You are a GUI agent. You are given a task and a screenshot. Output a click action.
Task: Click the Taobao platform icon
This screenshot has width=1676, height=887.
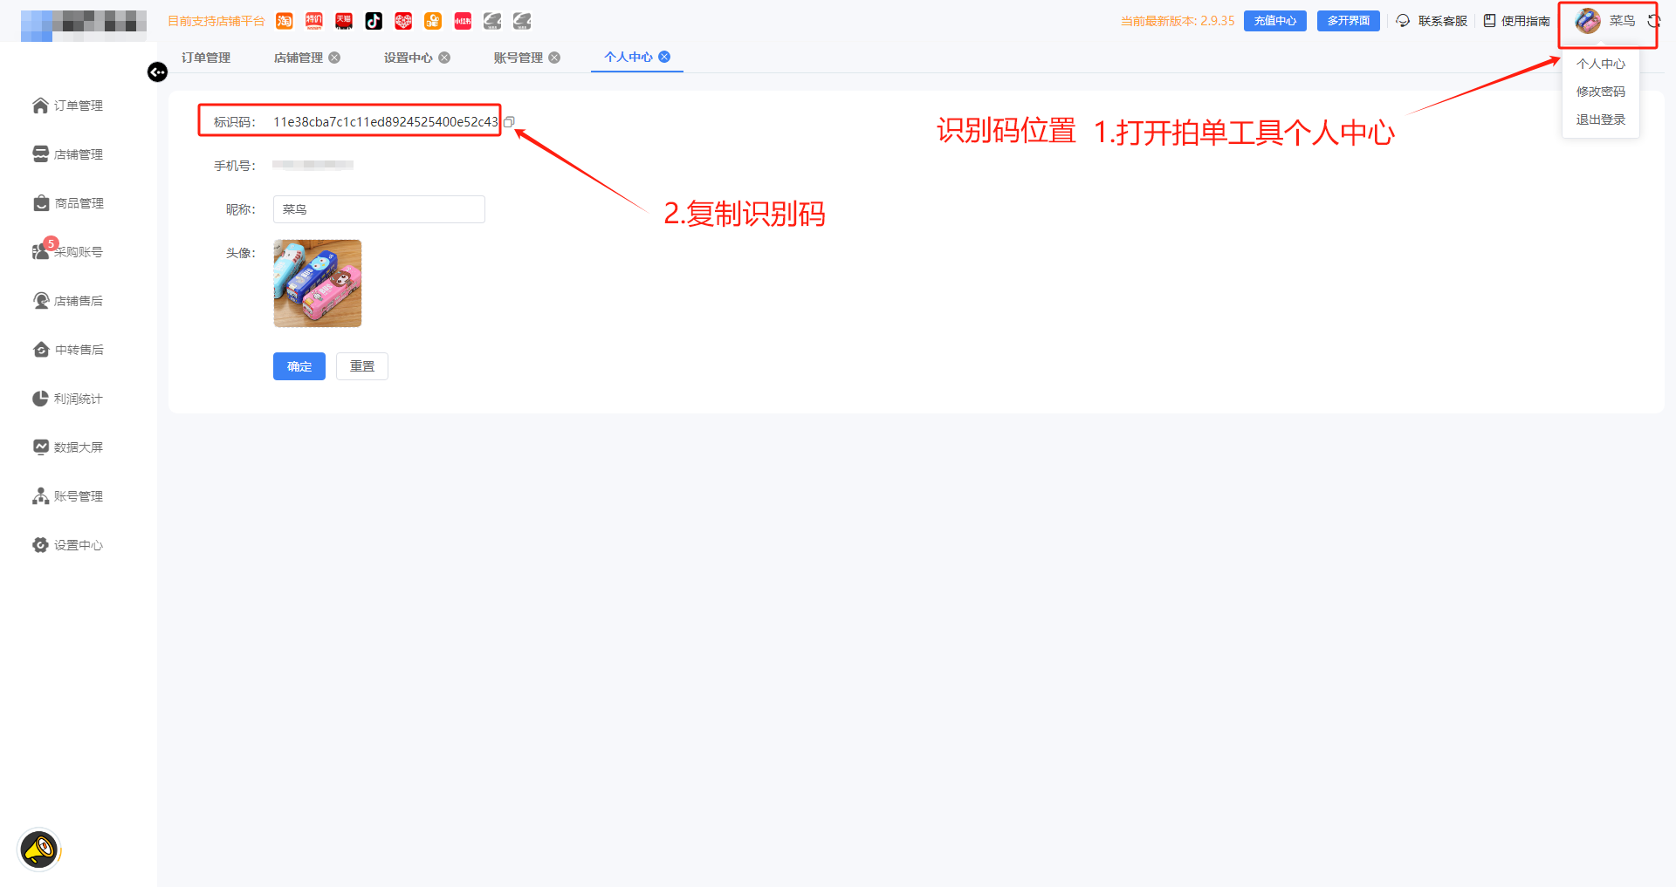(x=285, y=21)
